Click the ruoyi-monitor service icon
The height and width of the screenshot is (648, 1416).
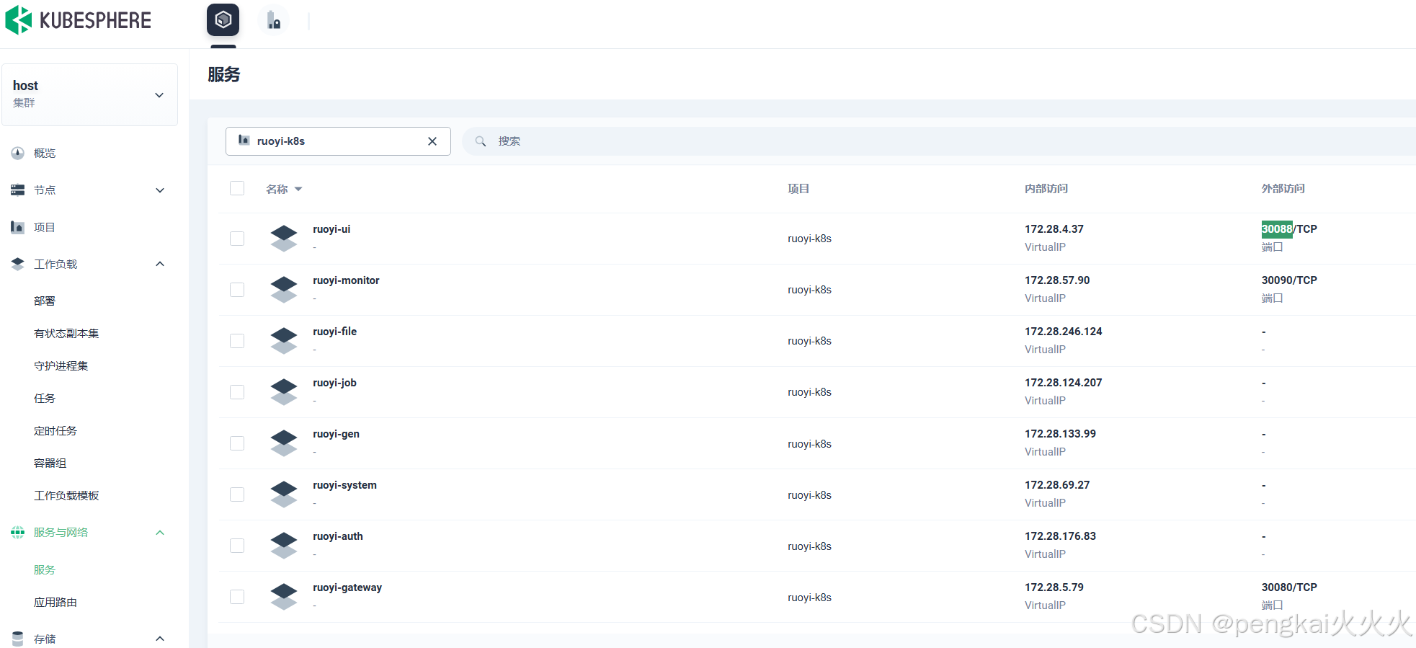point(284,289)
